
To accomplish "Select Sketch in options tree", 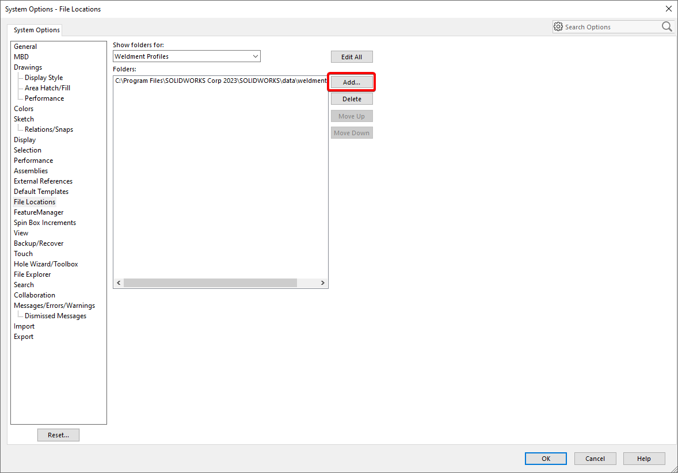I will coord(24,119).
